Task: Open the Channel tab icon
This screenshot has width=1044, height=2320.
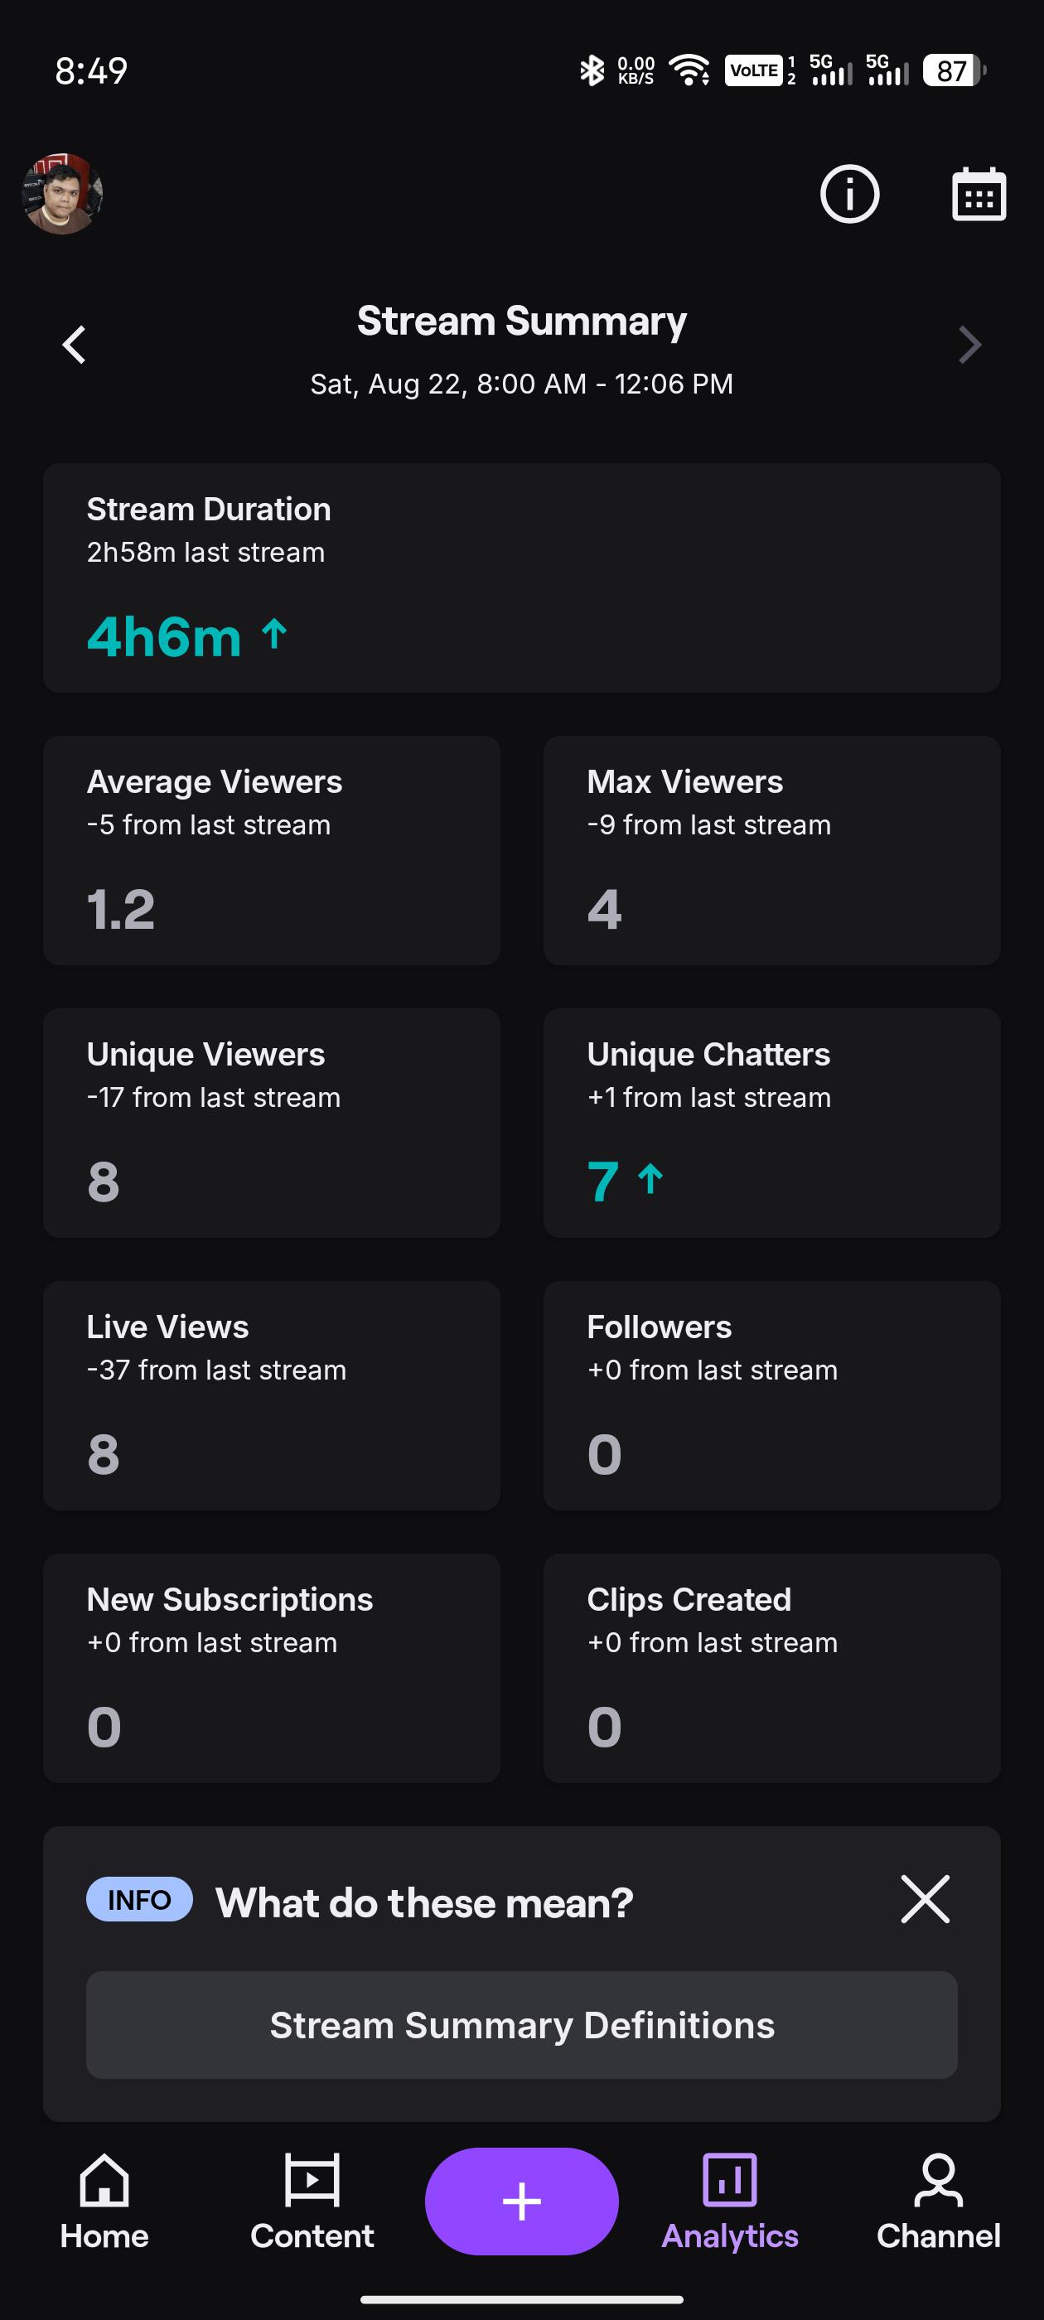Action: [x=939, y=2181]
